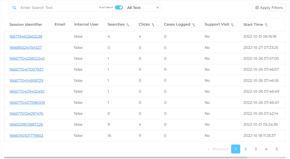Open session 1667194612663238

click(x=26, y=36)
